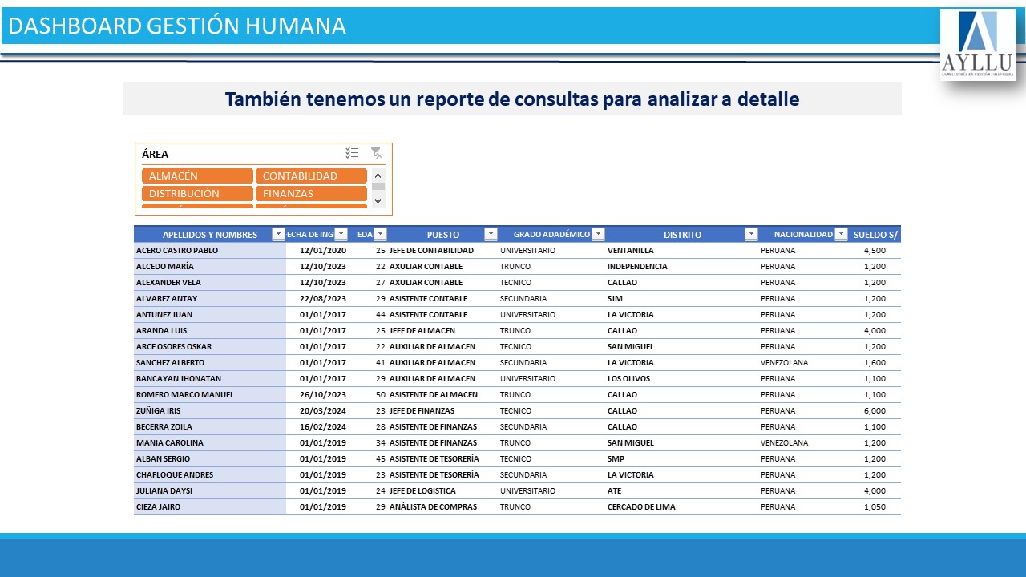
Task: Toggle the DISTRIBUCIÓN area filter
Action: coord(197,194)
